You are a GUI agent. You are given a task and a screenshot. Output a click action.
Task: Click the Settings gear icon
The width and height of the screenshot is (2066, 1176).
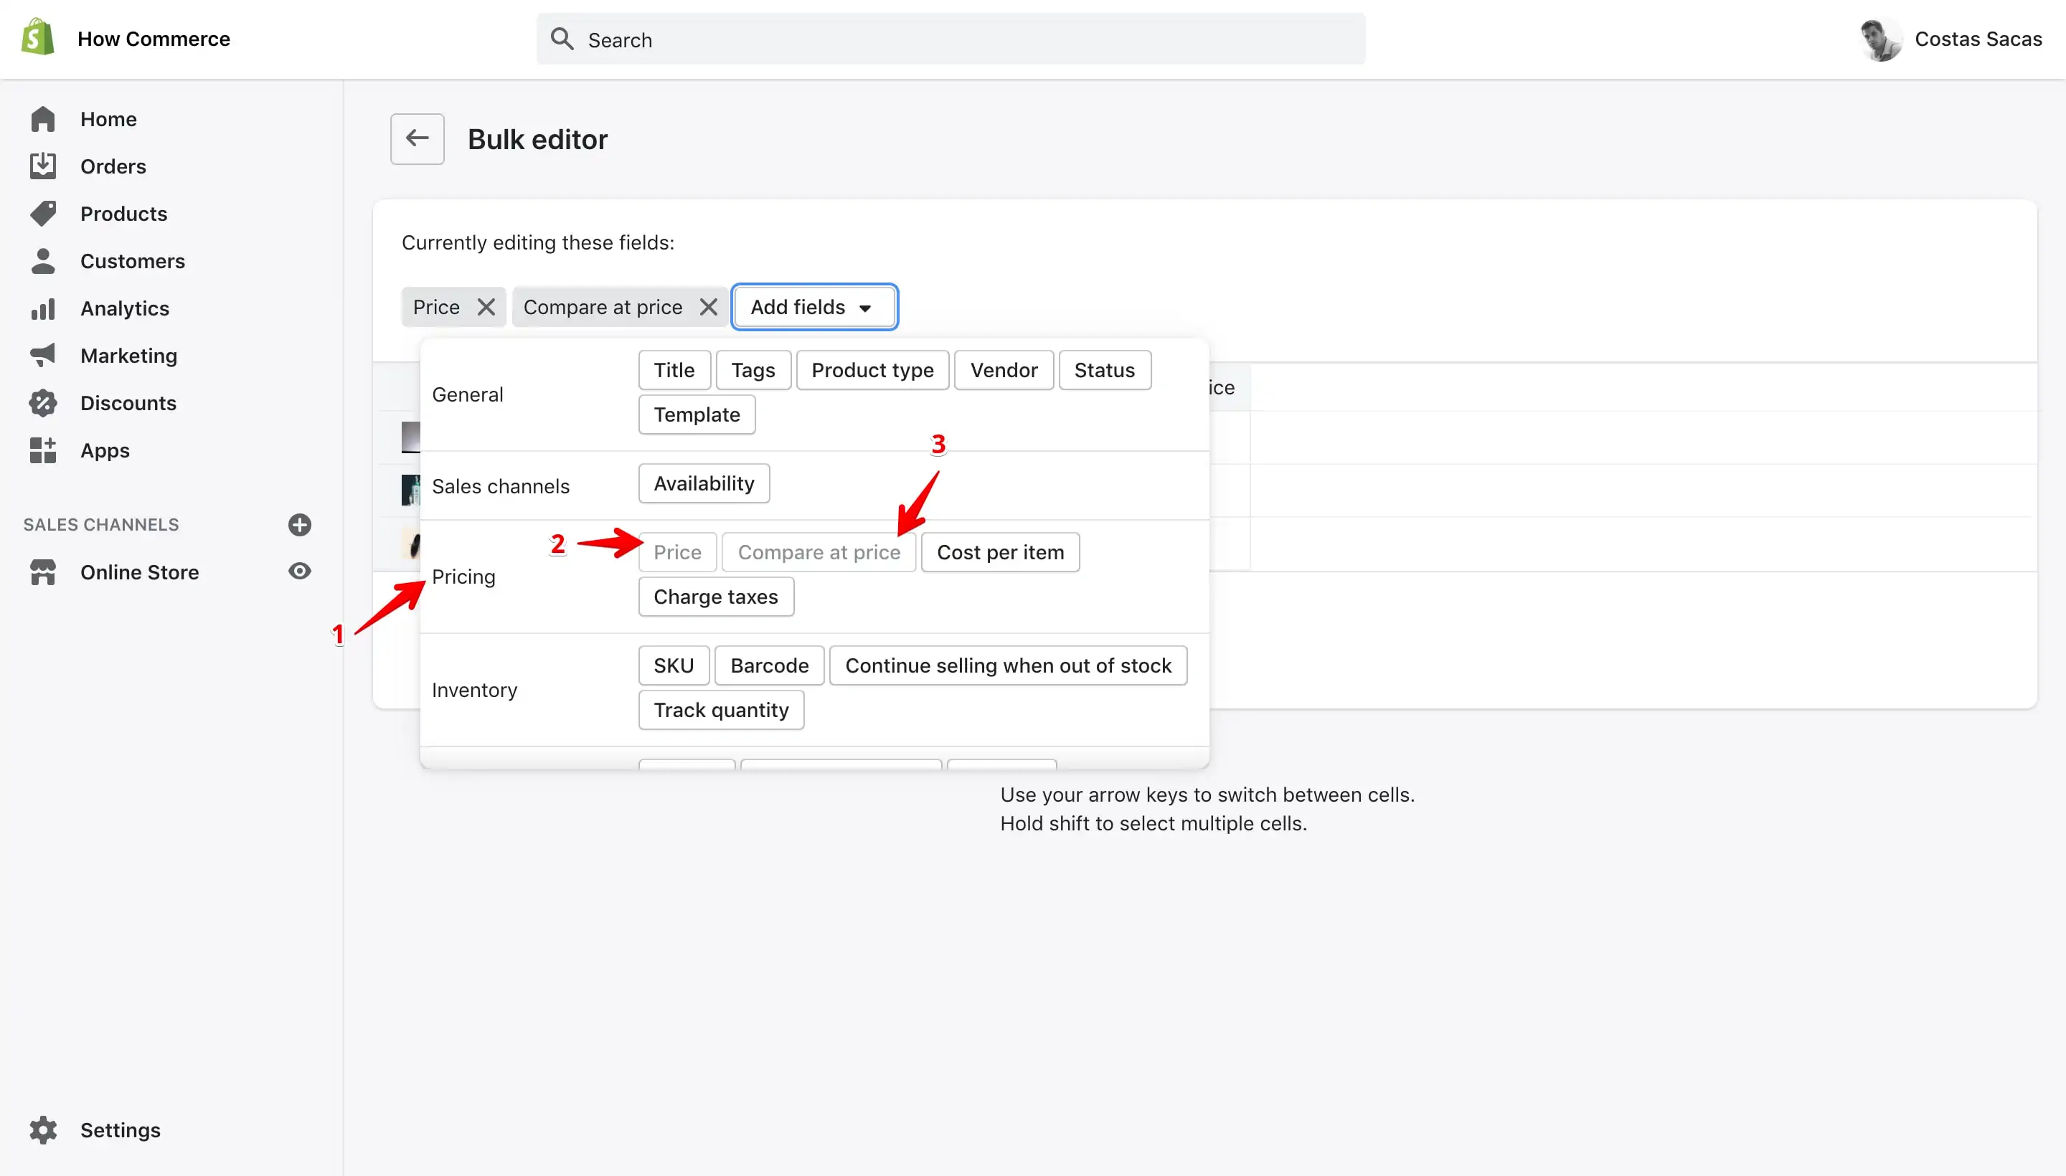[43, 1130]
